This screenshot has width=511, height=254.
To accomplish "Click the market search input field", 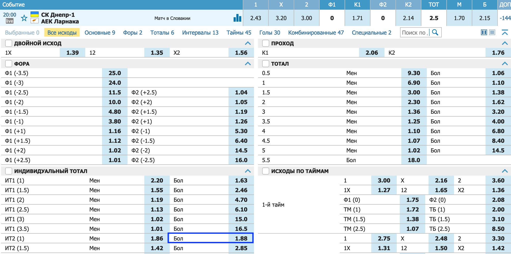I will [x=415, y=33].
